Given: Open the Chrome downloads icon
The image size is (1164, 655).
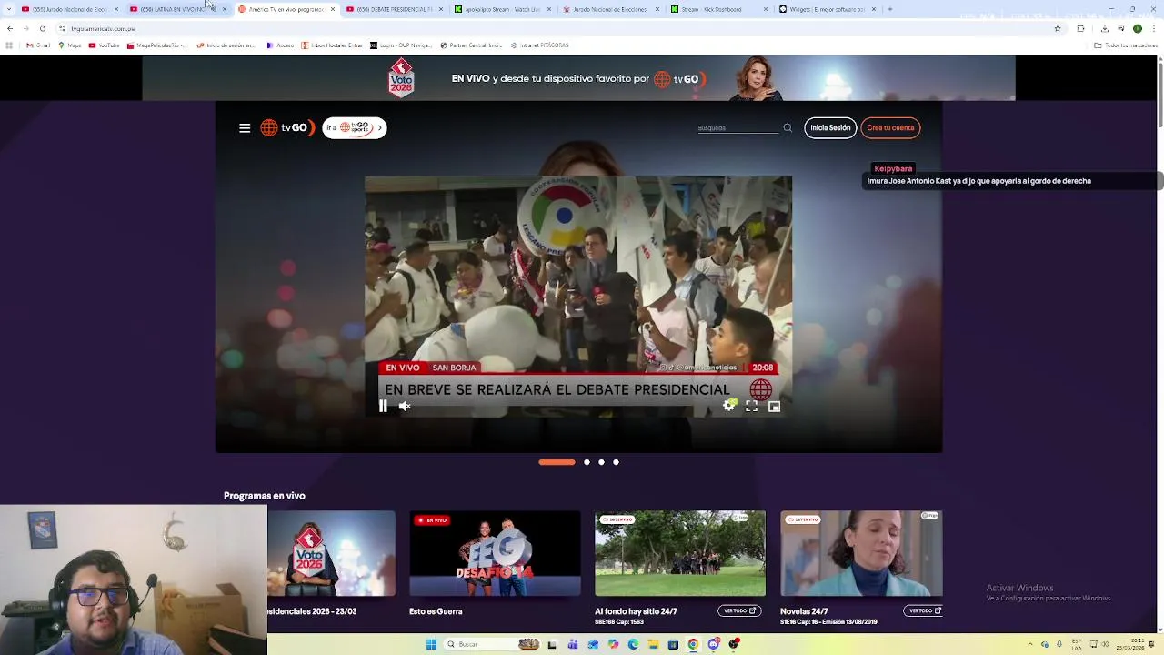Looking at the screenshot, I should (1104, 28).
